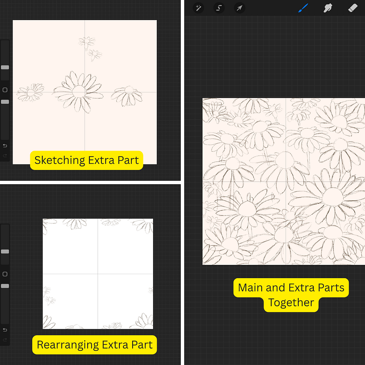Tap undo arrow in Rearranging panel sidebar
Viewport: 365px width, 365px height.
5,330
